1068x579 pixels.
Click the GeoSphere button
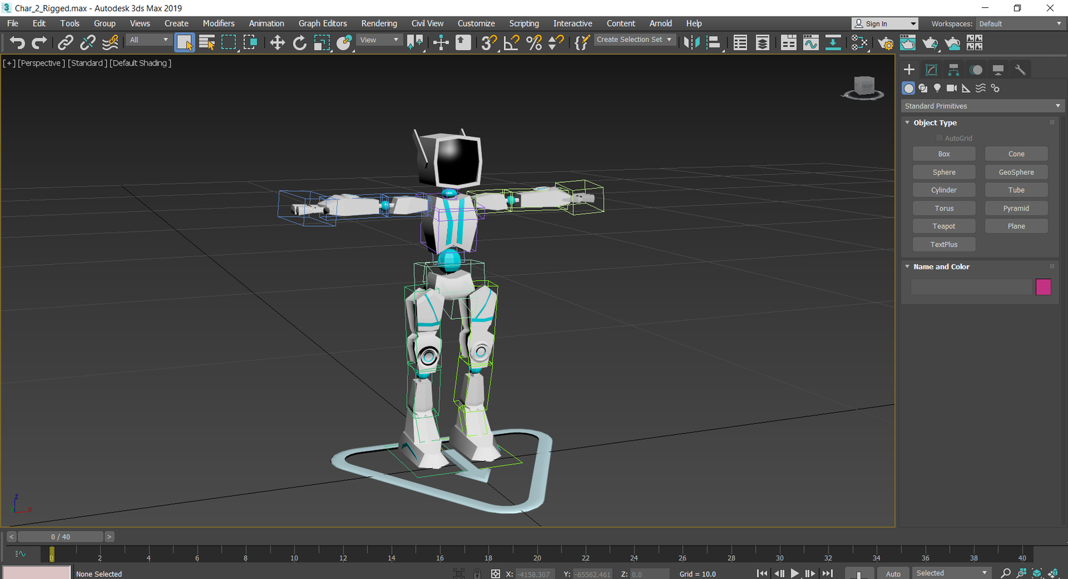[1016, 172]
